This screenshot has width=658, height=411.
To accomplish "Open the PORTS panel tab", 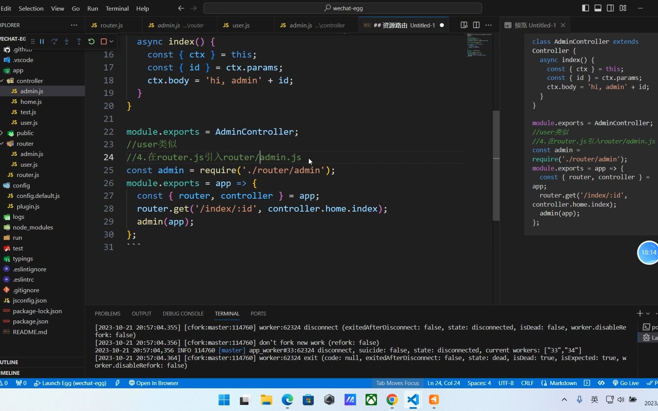I will click(x=258, y=314).
